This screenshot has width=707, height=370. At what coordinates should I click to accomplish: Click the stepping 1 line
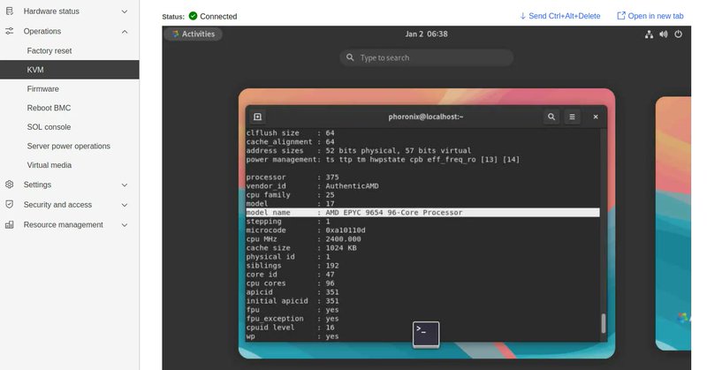tap(288, 222)
